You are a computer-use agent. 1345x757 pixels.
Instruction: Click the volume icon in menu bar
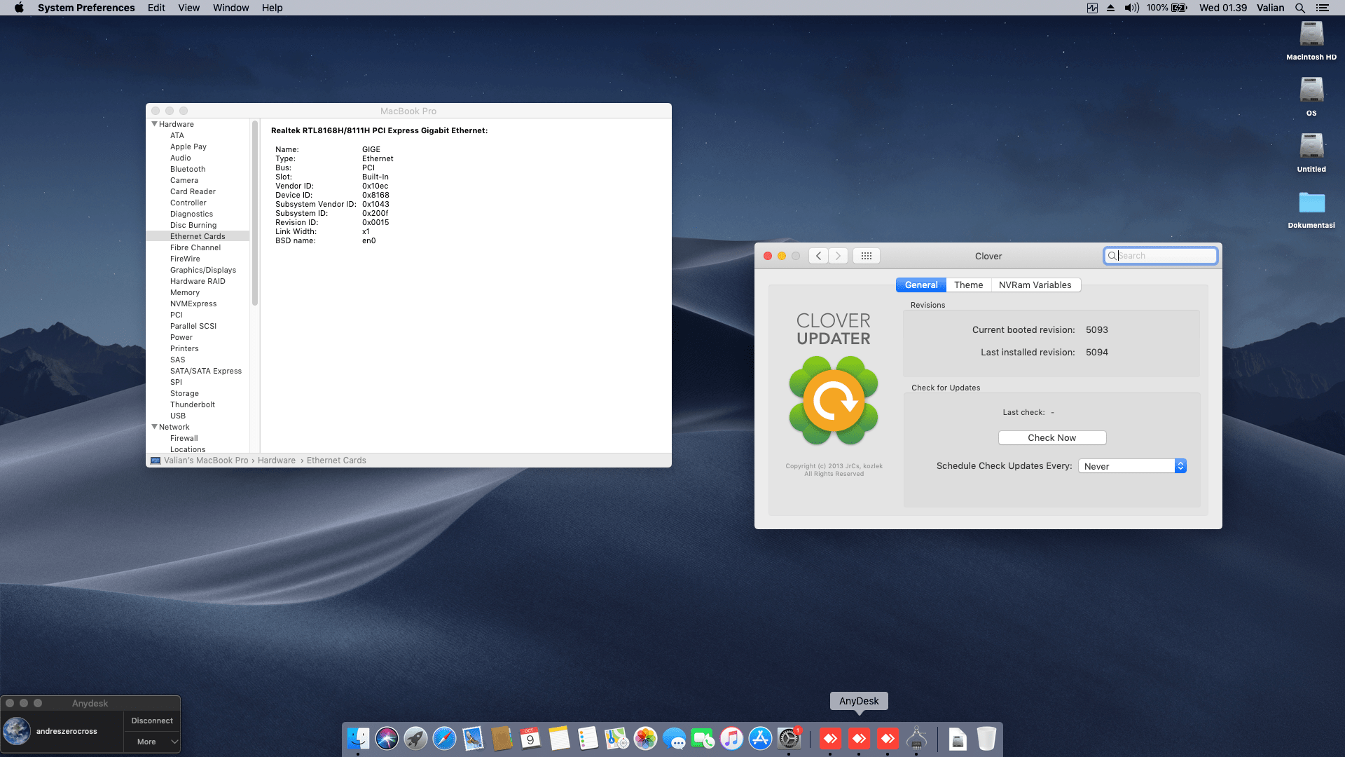click(1131, 8)
